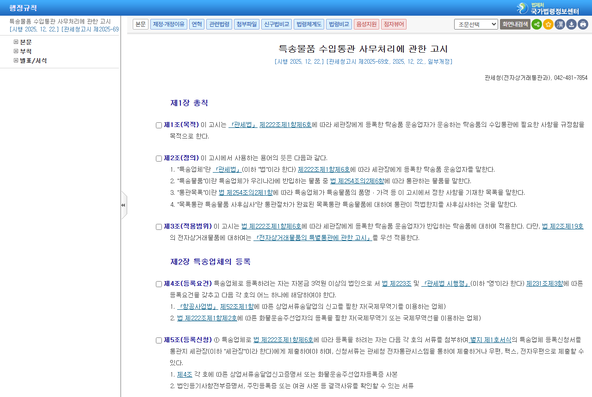Expand the 부칙 tree node

pyautogui.click(x=16, y=51)
